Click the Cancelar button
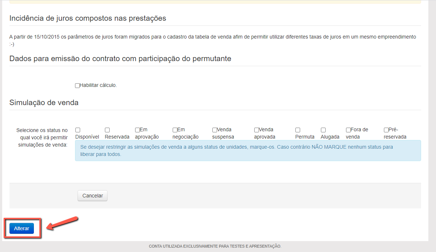Image resolution: width=436 pixels, height=252 pixels. click(93, 196)
